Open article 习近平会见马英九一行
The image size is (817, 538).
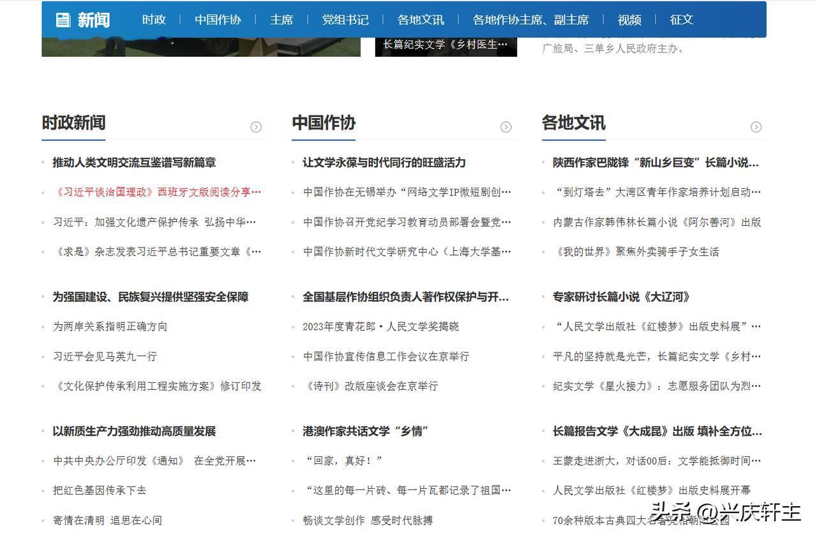[x=105, y=357]
